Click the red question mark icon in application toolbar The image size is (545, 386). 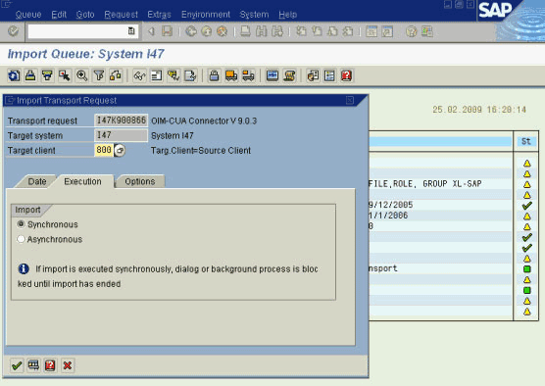pos(347,75)
